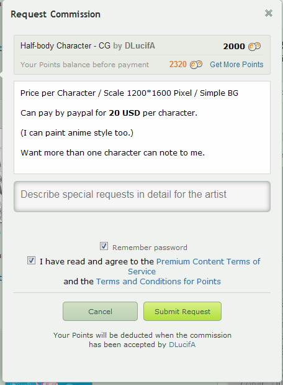Click the Remember password label text
Screen dimensions: 283x385
click(x=150, y=248)
